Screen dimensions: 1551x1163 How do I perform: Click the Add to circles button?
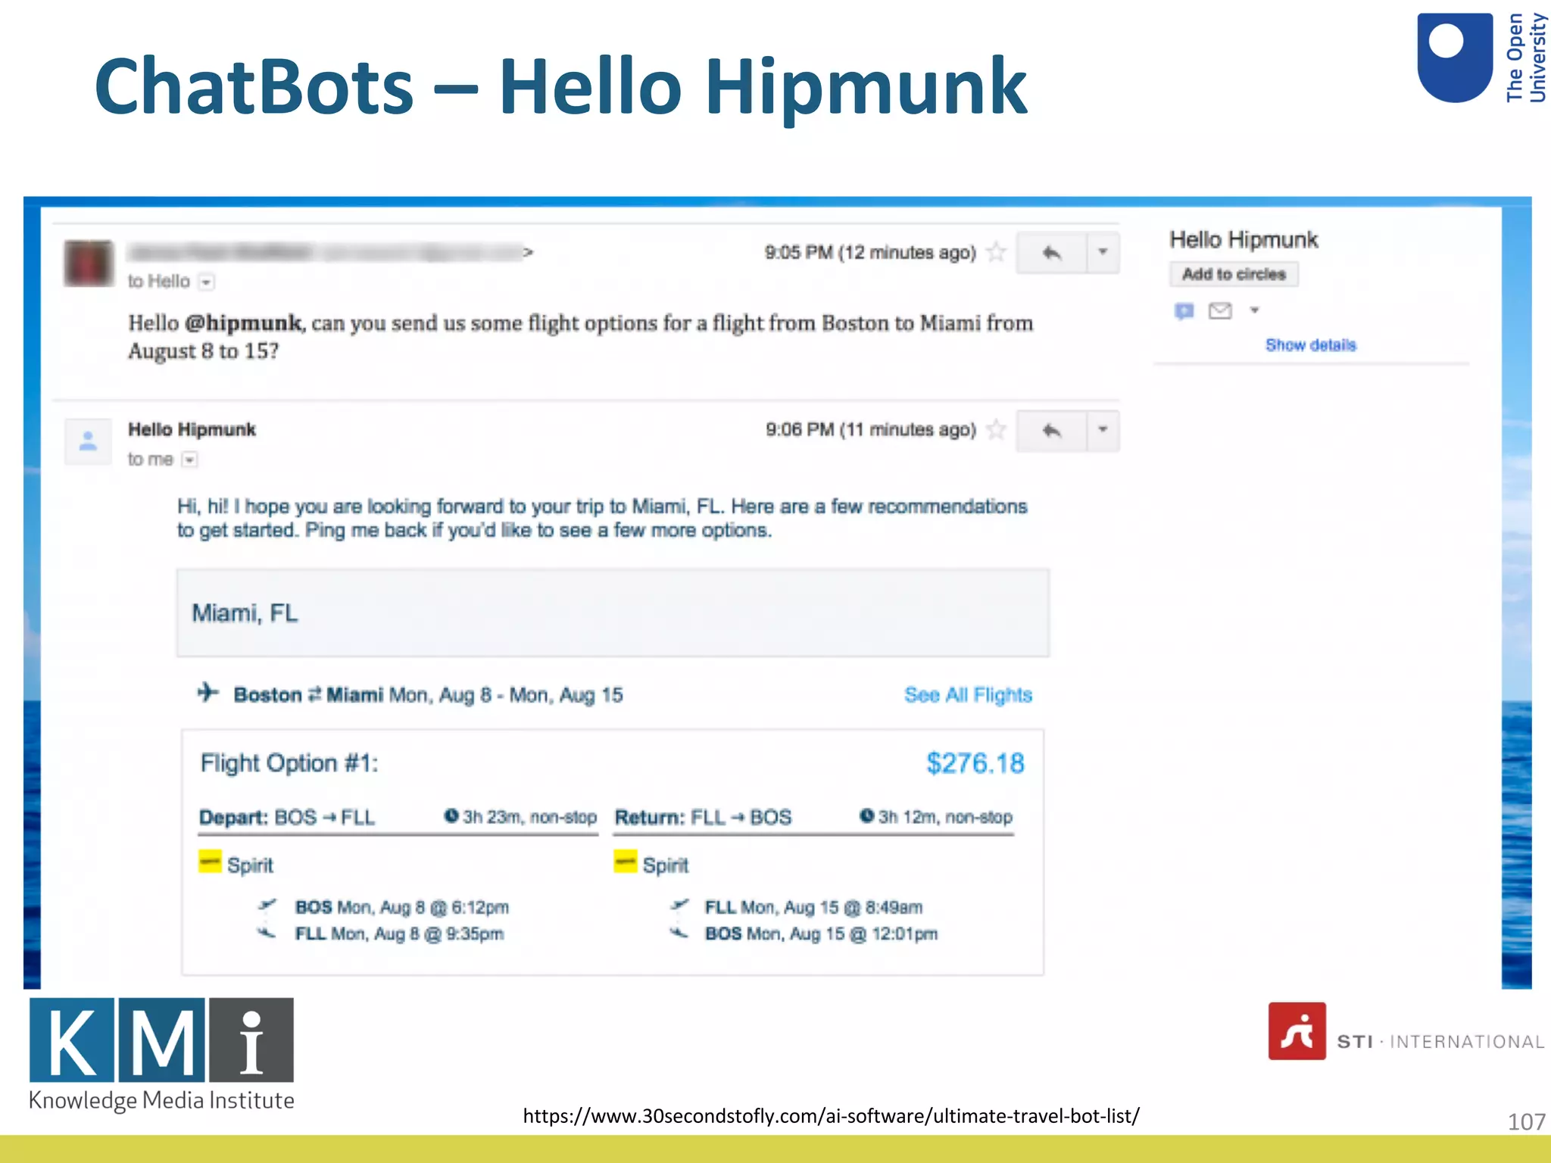click(x=1234, y=274)
